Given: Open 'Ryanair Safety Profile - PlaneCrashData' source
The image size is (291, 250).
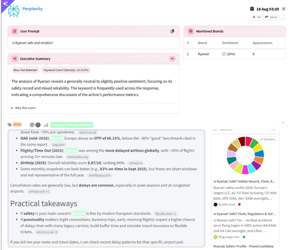Looking at the screenshot, I should point(243,246).
